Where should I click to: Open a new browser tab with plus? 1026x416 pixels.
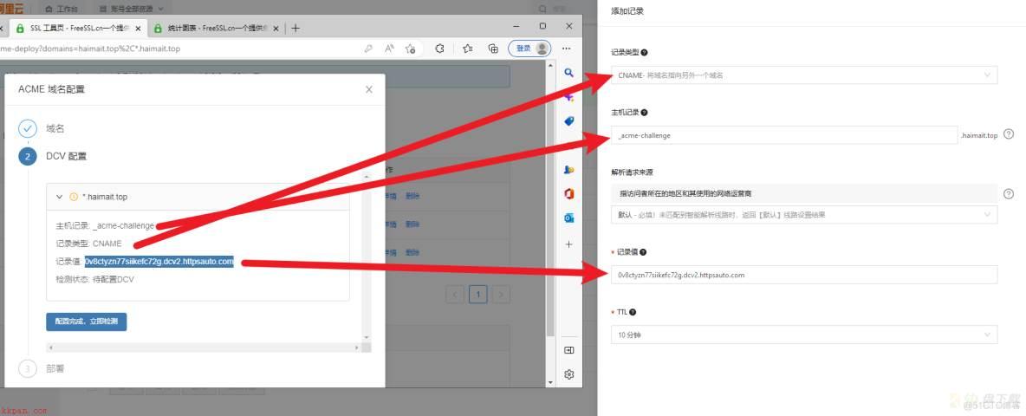click(x=295, y=28)
